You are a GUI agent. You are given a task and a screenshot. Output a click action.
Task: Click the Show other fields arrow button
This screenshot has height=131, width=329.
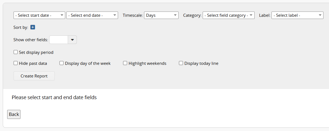[x=72, y=40]
